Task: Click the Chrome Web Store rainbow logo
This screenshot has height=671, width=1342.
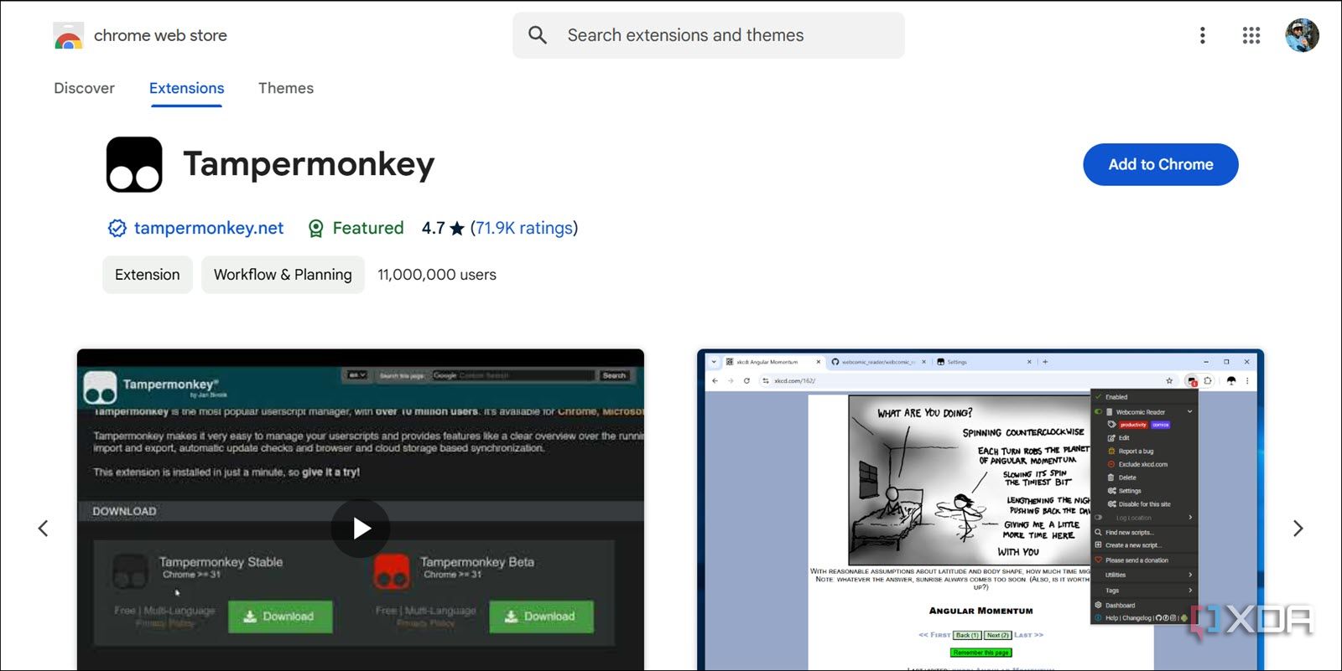Action: point(68,36)
